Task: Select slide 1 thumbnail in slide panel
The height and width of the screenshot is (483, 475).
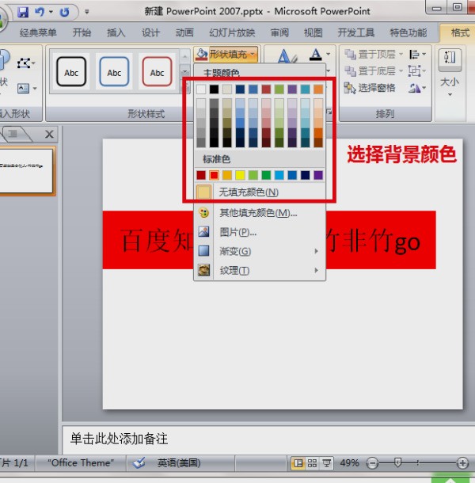Action: [28, 170]
